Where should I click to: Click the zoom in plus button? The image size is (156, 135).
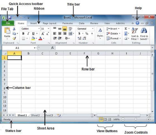coord(148,119)
